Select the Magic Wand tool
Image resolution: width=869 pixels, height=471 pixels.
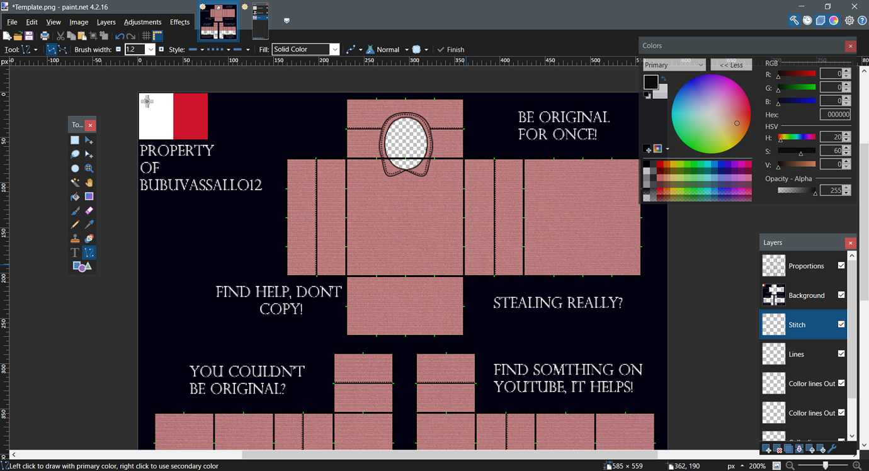74,182
